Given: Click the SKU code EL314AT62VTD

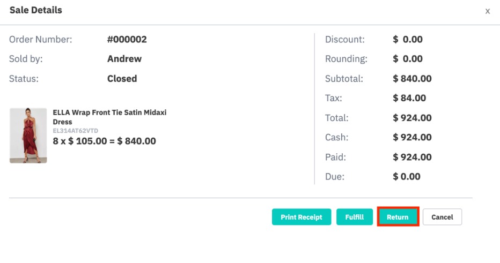Looking at the screenshot, I should (x=76, y=131).
